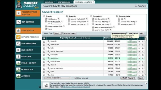
Task: Open Match Type Broad dropdown
Action: 58,33
